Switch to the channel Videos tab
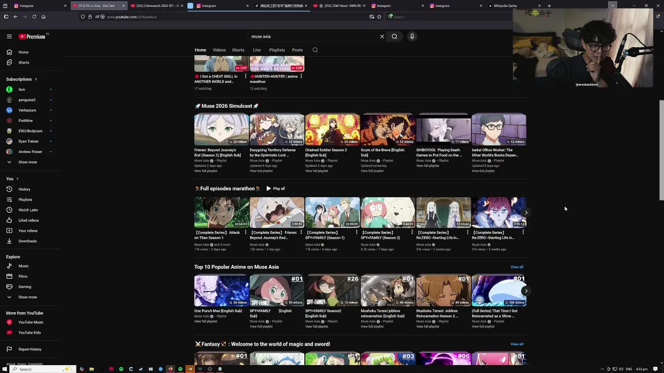This screenshot has height=373, width=664. pos(219,50)
